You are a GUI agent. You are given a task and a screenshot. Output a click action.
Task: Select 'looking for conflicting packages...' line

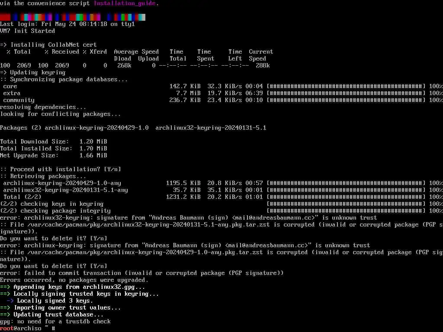click(x=60, y=114)
